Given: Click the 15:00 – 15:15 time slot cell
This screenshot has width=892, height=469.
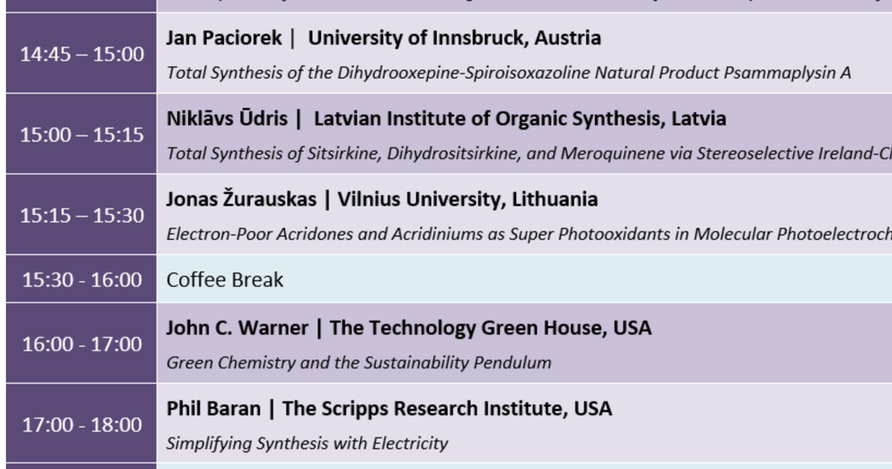Looking at the screenshot, I should (82, 135).
